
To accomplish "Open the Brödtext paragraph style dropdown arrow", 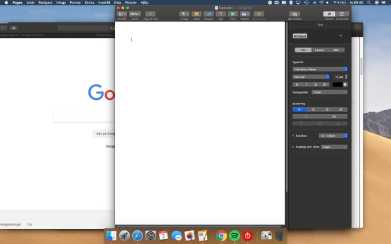I will click(x=340, y=36).
